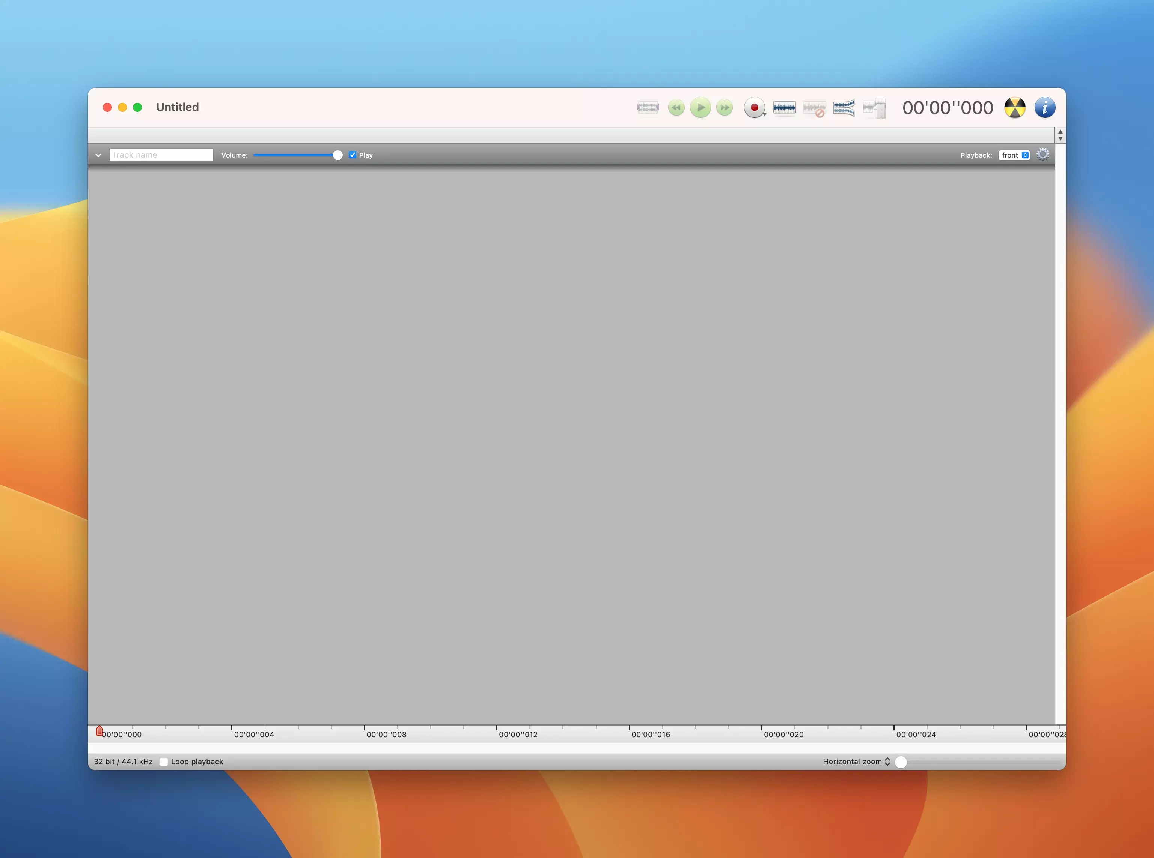Enable the Loop playback checkbox

(164, 762)
